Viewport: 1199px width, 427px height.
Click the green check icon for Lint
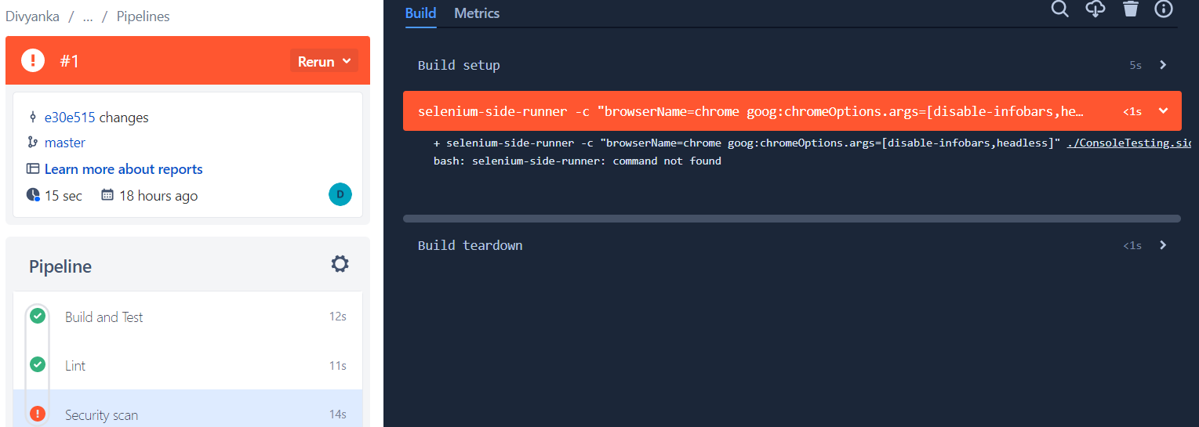click(x=37, y=364)
